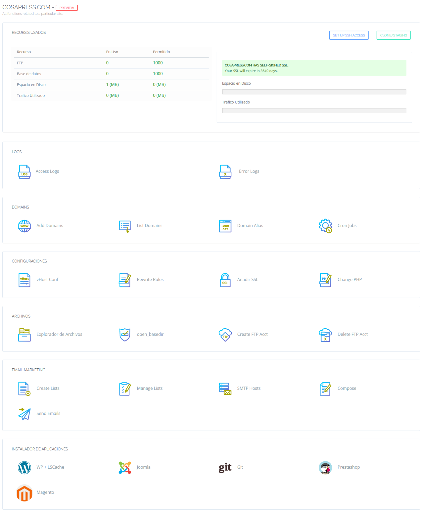422x511 pixels.
Task: Open the Access Logs link
Action: coord(47,171)
